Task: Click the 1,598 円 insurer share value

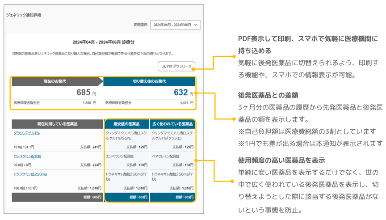Action: click(x=89, y=103)
